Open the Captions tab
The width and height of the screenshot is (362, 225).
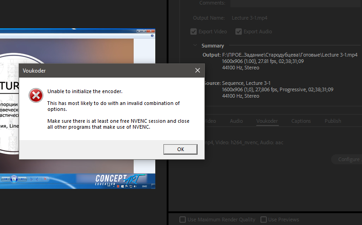tap(301, 121)
